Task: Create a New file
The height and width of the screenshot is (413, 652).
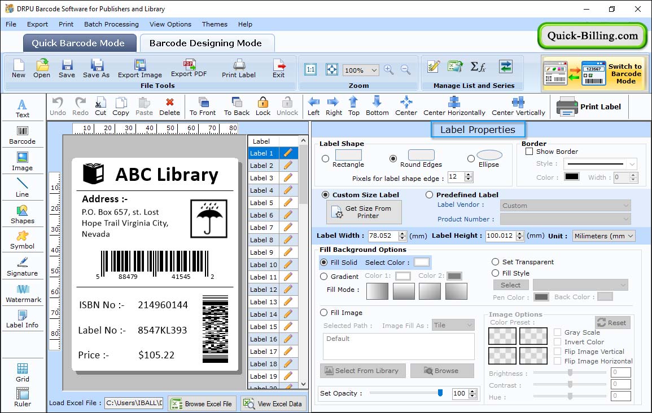Action: pos(19,69)
